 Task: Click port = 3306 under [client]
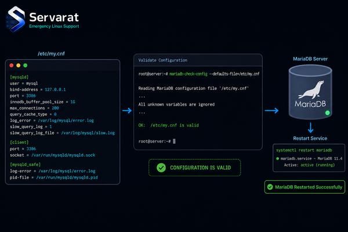(23, 148)
